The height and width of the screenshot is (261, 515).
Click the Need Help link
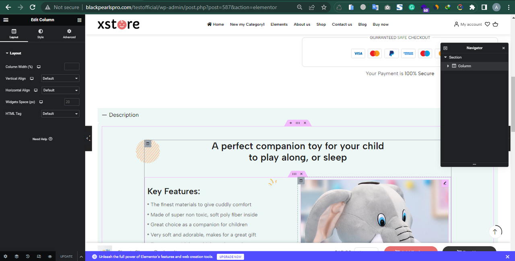tap(42, 139)
